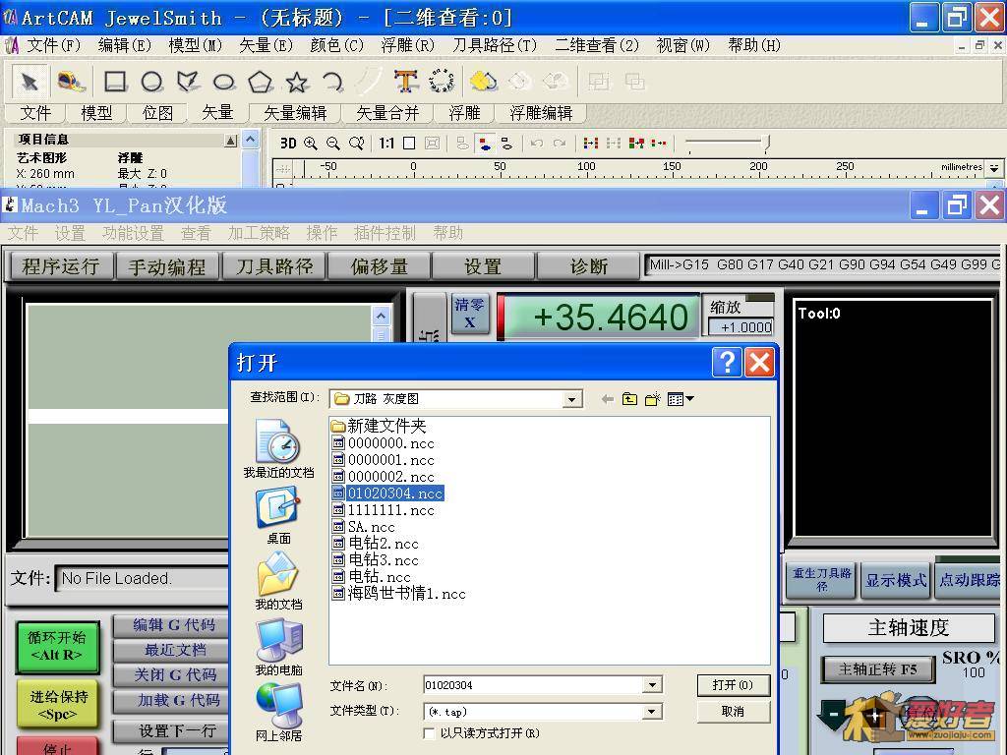Click the tape measure tool icon
The image size is (1007, 755).
(x=71, y=82)
